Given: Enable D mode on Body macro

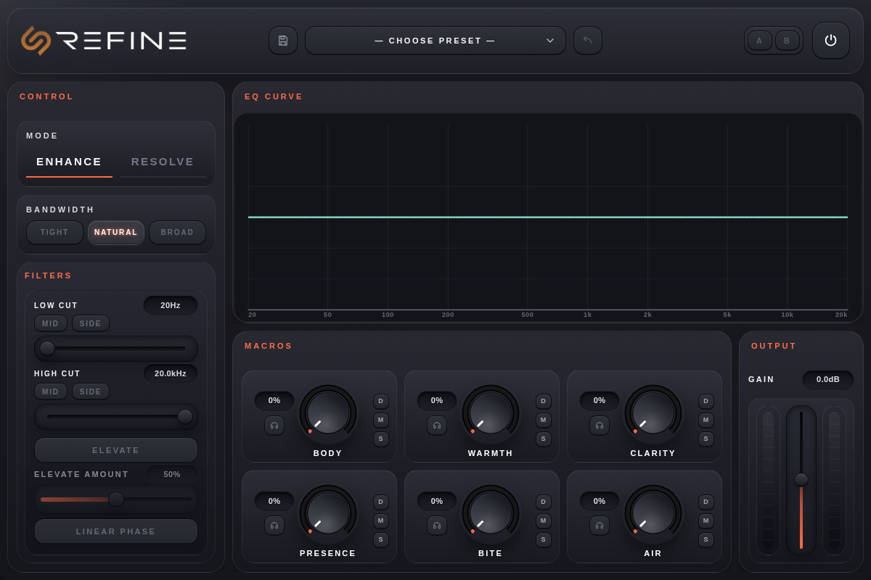Looking at the screenshot, I should click(x=381, y=401).
